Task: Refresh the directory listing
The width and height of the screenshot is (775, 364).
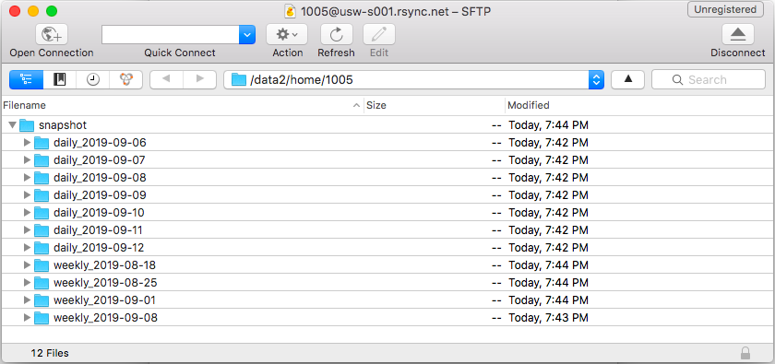Action: (x=336, y=35)
